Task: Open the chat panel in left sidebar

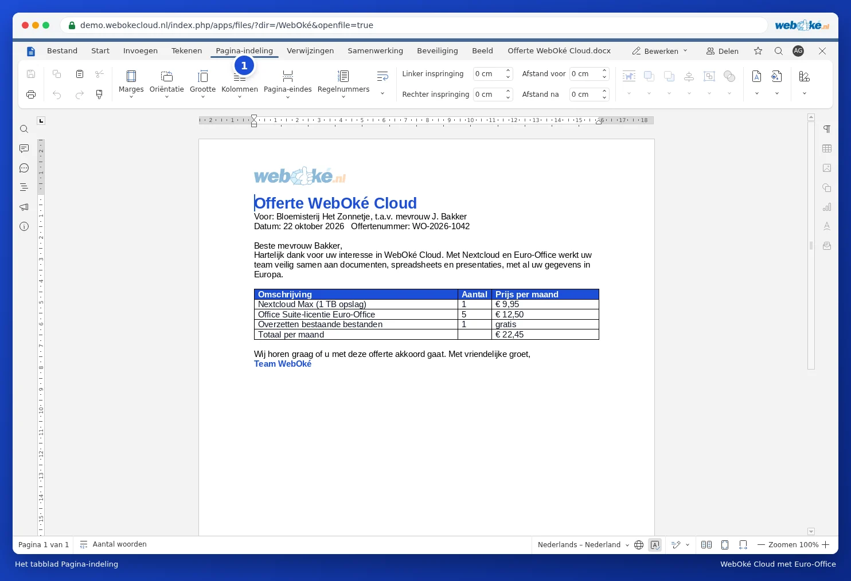Action: [24, 168]
